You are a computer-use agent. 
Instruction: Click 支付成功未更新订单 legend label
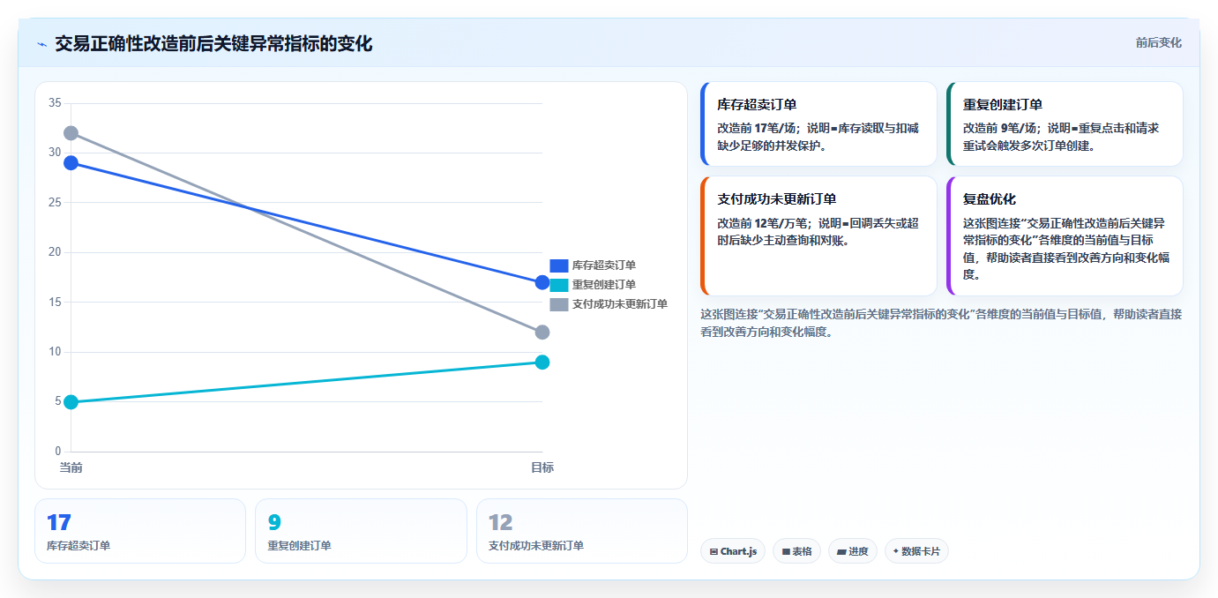(620, 304)
